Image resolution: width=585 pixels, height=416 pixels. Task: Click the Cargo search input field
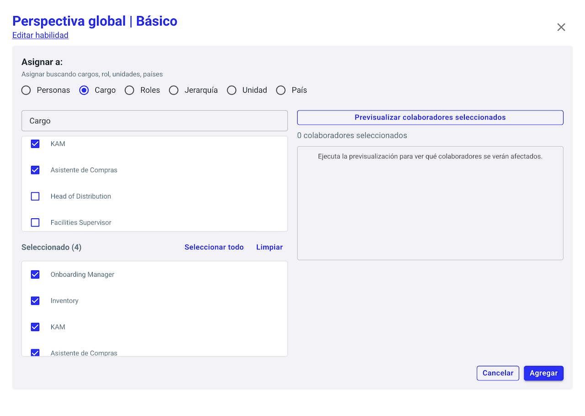point(154,121)
